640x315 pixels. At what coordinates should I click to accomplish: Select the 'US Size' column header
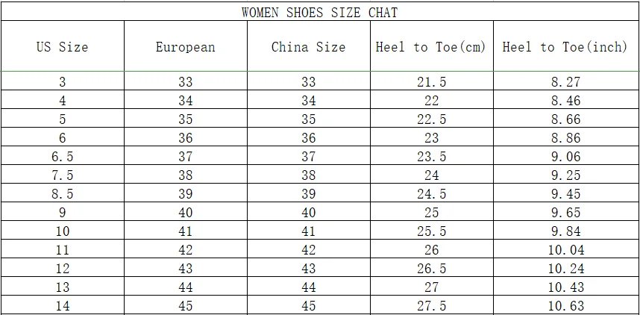(x=63, y=47)
